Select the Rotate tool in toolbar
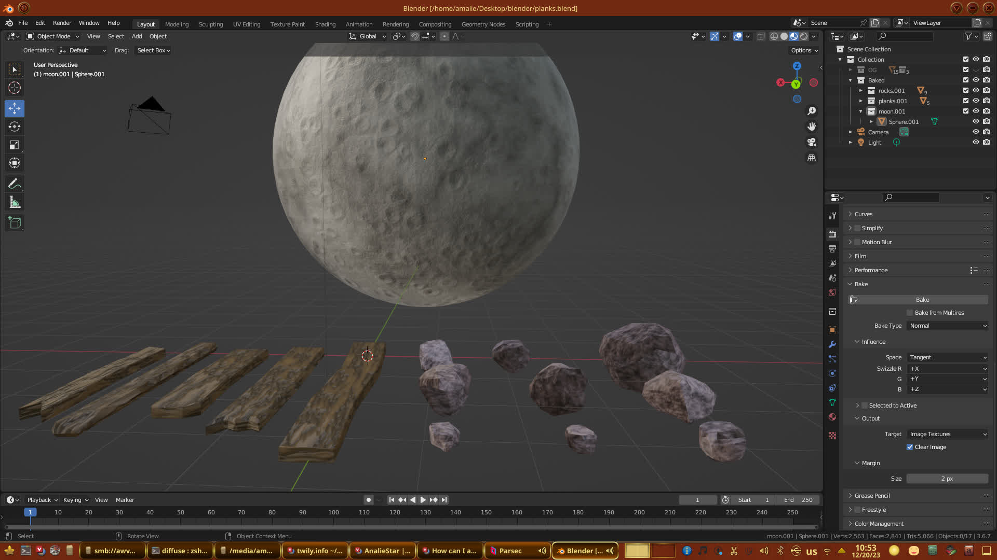 click(x=15, y=127)
